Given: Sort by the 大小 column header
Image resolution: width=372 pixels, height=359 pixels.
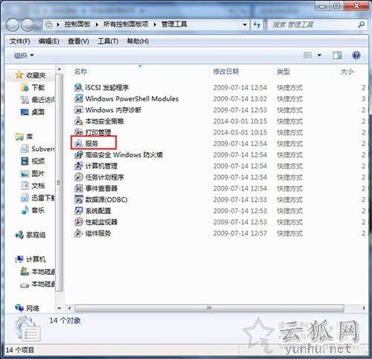Looking at the screenshot, I should coord(347,72).
